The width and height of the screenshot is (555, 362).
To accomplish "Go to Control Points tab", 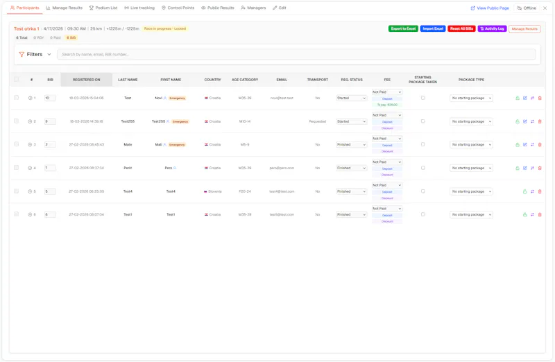I will (178, 8).
